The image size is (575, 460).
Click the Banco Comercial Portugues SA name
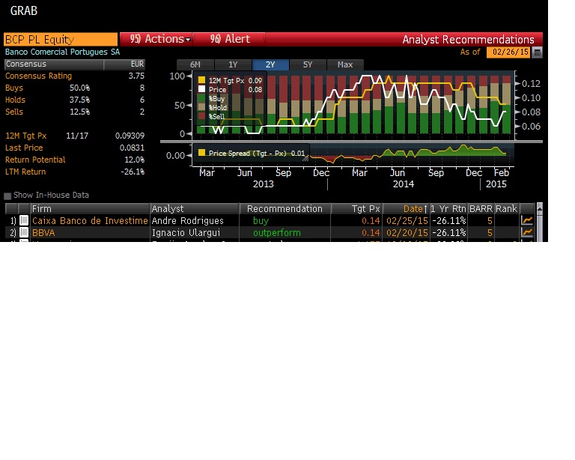click(x=62, y=52)
